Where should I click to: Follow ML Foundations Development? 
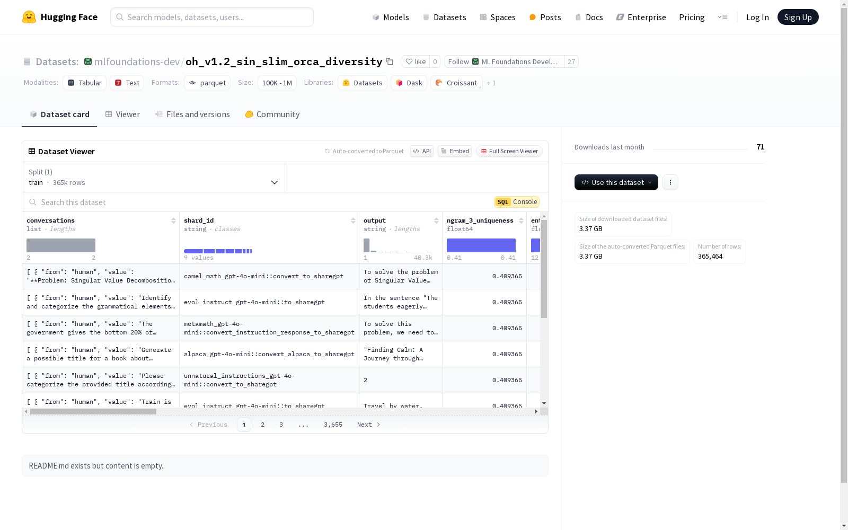(505, 61)
